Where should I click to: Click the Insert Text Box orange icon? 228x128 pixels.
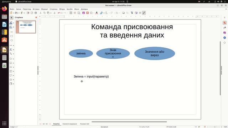click(x=87, y=13)
